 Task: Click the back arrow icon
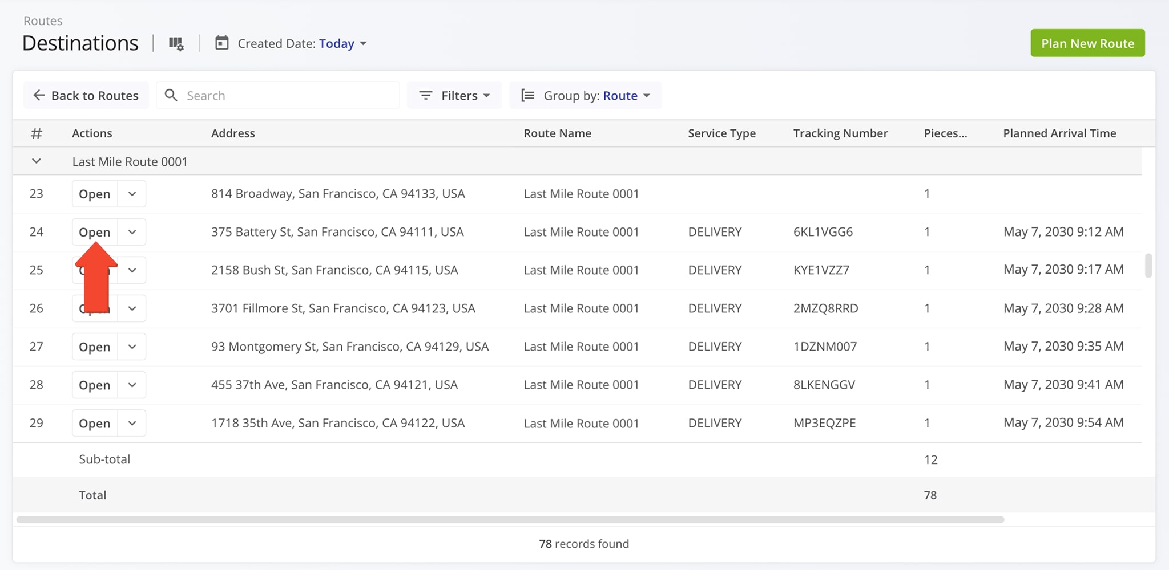click(x=39, y=95)
